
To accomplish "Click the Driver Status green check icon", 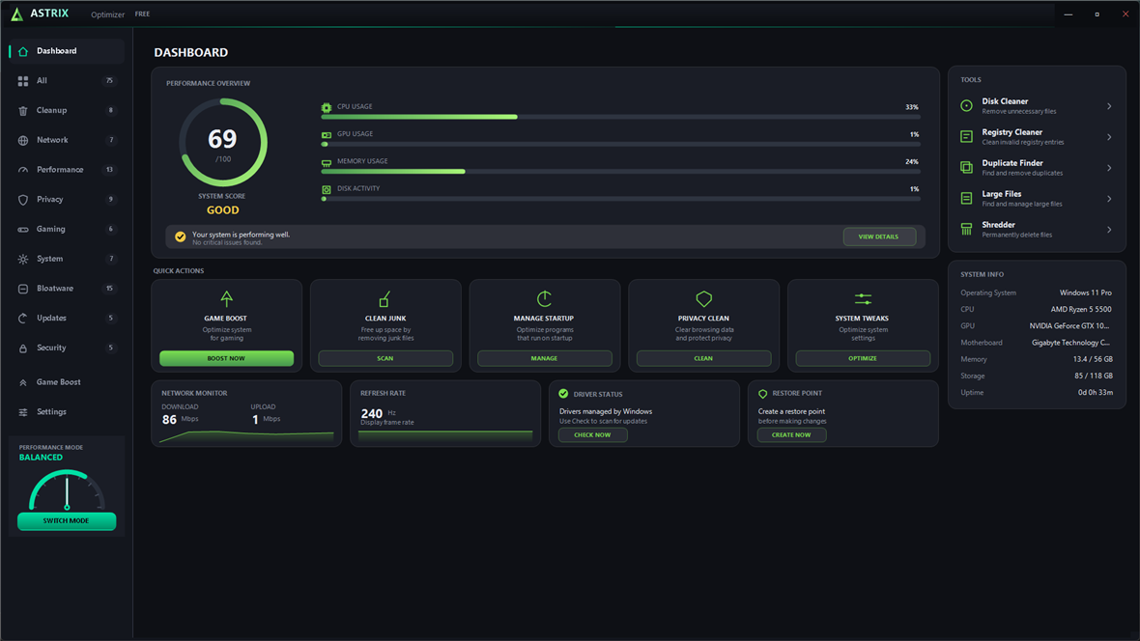I will (563, 394).
